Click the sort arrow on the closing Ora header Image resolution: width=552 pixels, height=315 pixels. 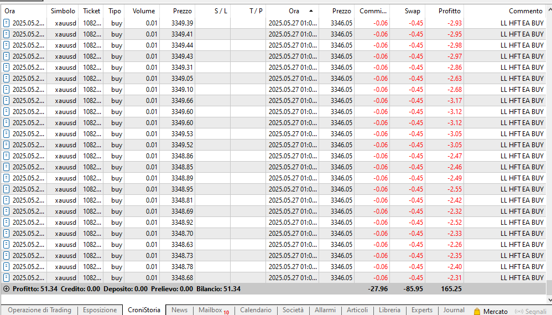(x=311, y=11)
